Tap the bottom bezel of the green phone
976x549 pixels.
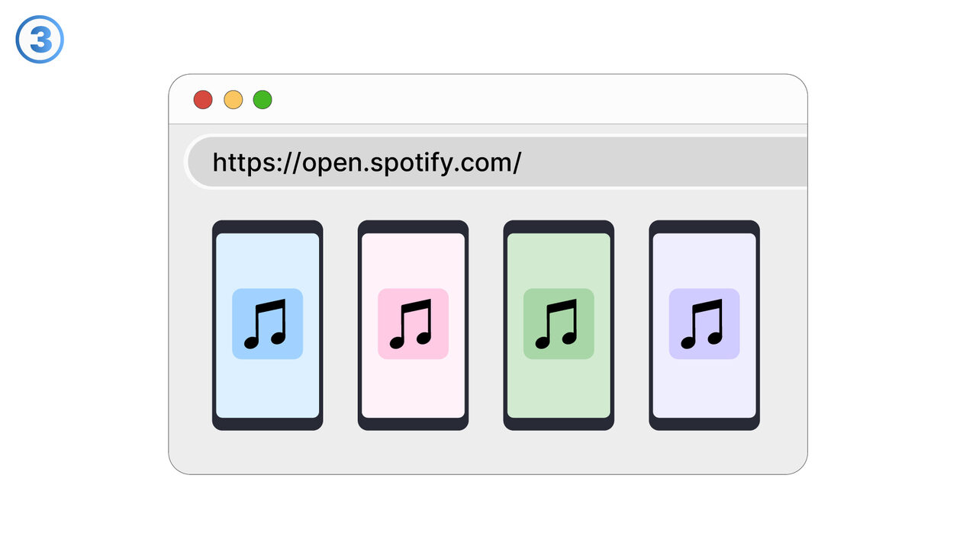click(559, 424)
